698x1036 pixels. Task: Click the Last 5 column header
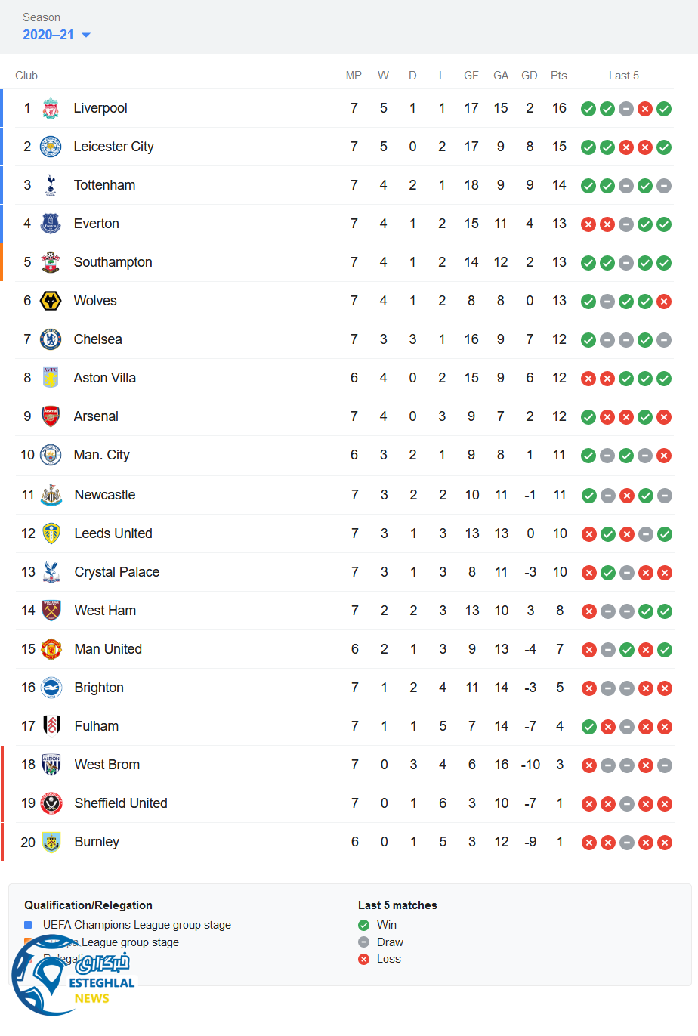[624, 76]
